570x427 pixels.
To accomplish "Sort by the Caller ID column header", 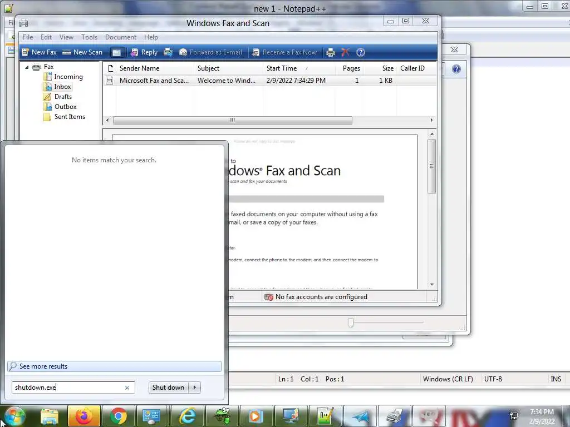I will point(416,68).
